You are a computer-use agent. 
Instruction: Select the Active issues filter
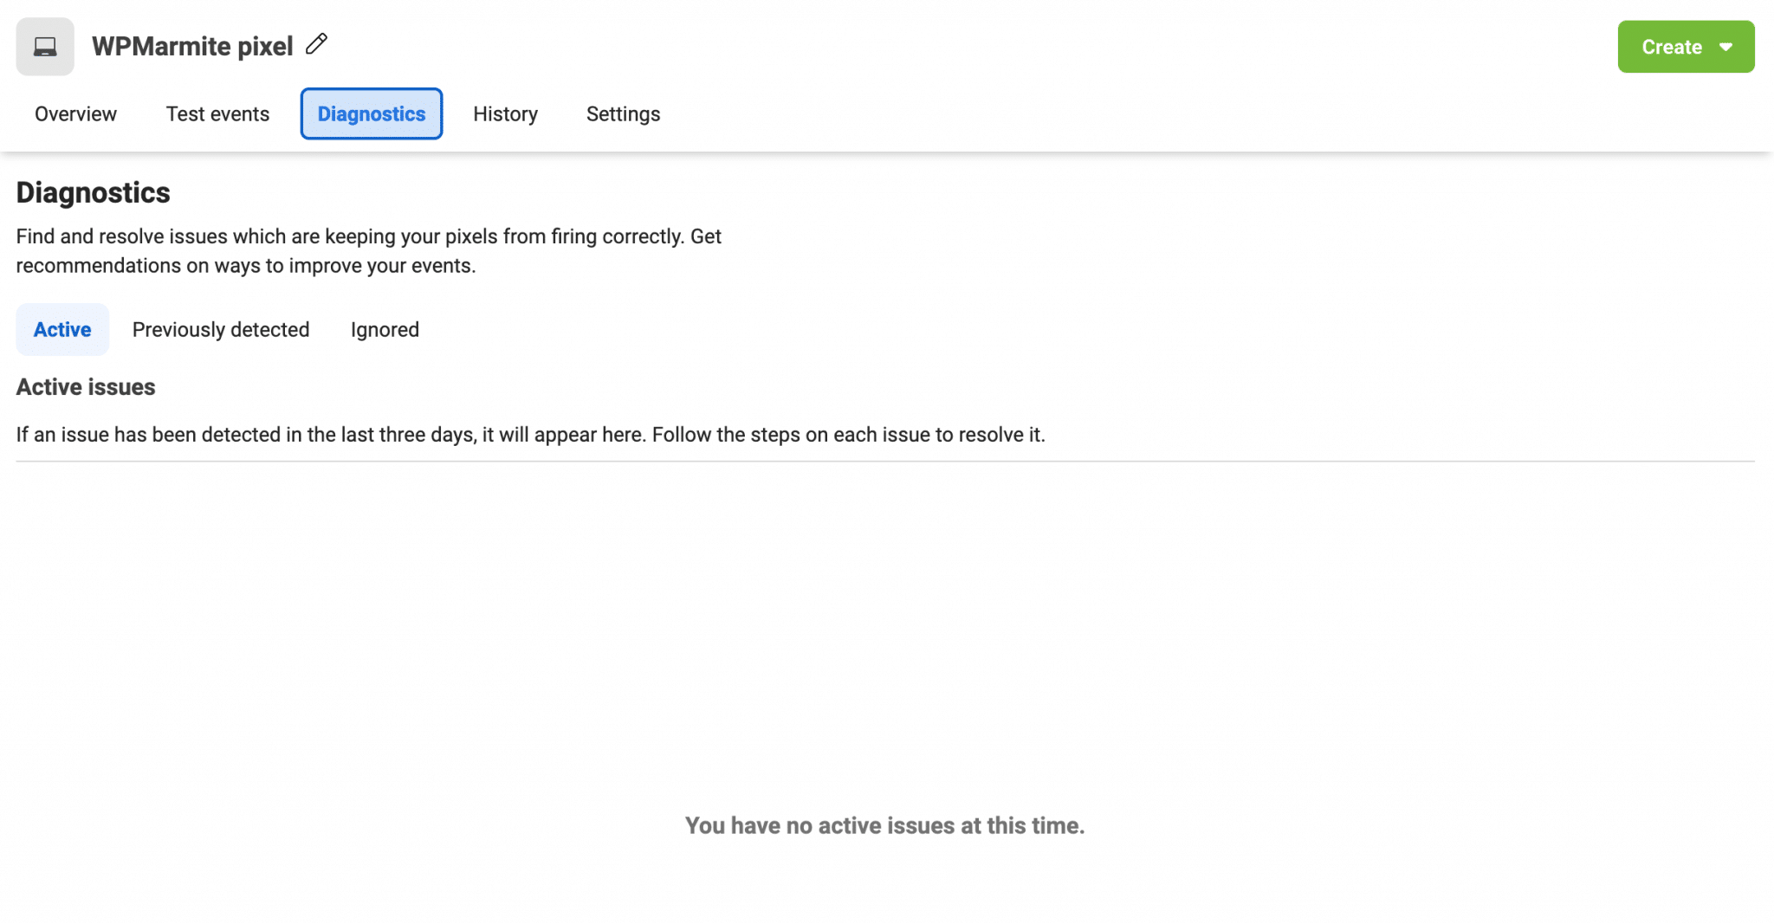62,329
